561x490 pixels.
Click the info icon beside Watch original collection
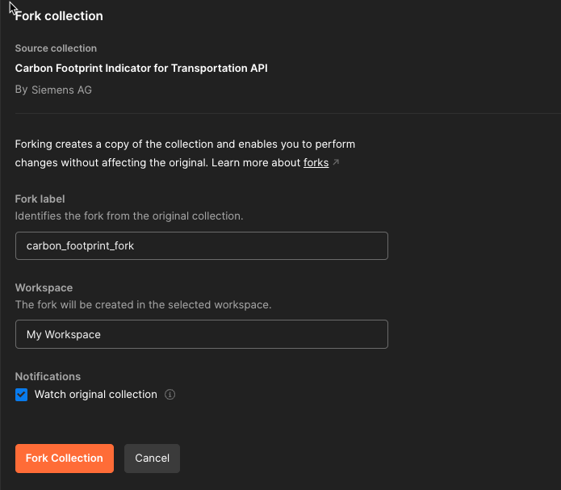pos(170,395)
